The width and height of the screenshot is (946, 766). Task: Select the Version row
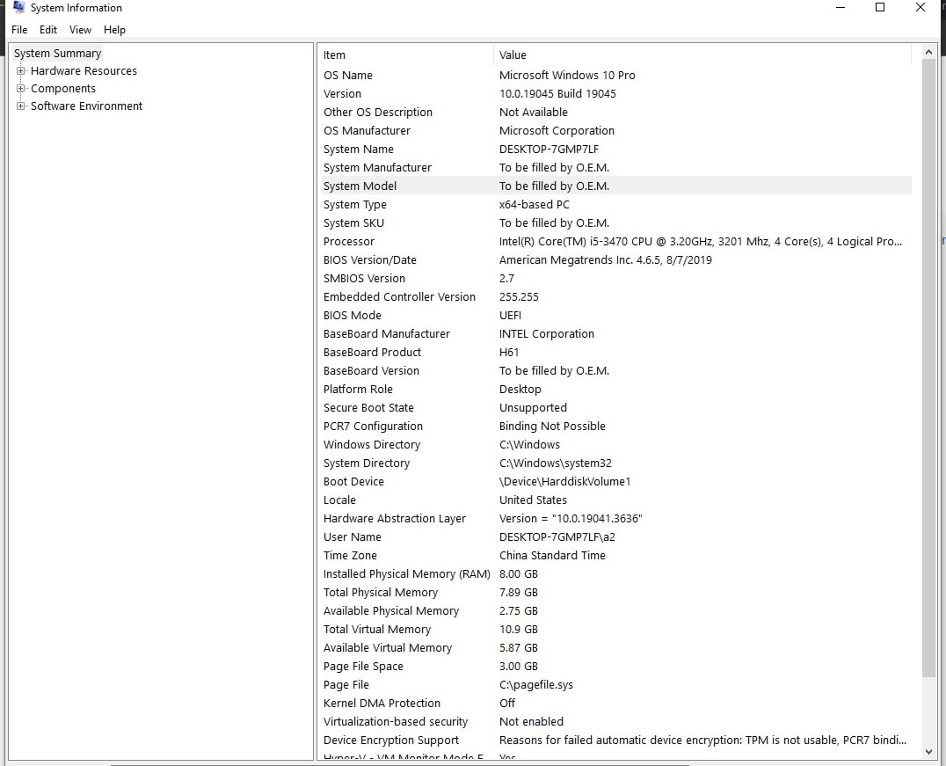[x=615, y=93]
